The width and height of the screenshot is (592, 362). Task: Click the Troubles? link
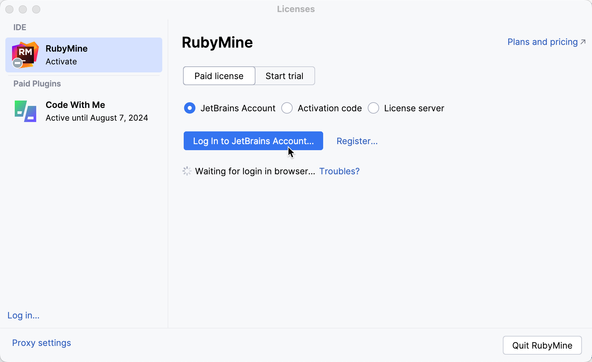[340, 171]
